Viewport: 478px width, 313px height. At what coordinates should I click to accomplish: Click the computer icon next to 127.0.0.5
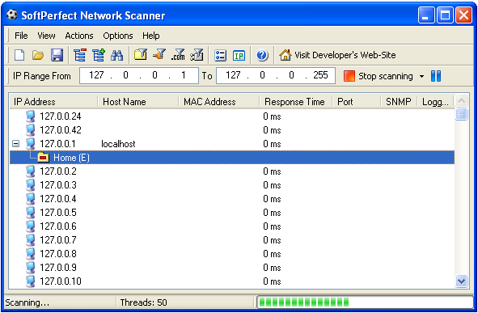pos(30,213)
